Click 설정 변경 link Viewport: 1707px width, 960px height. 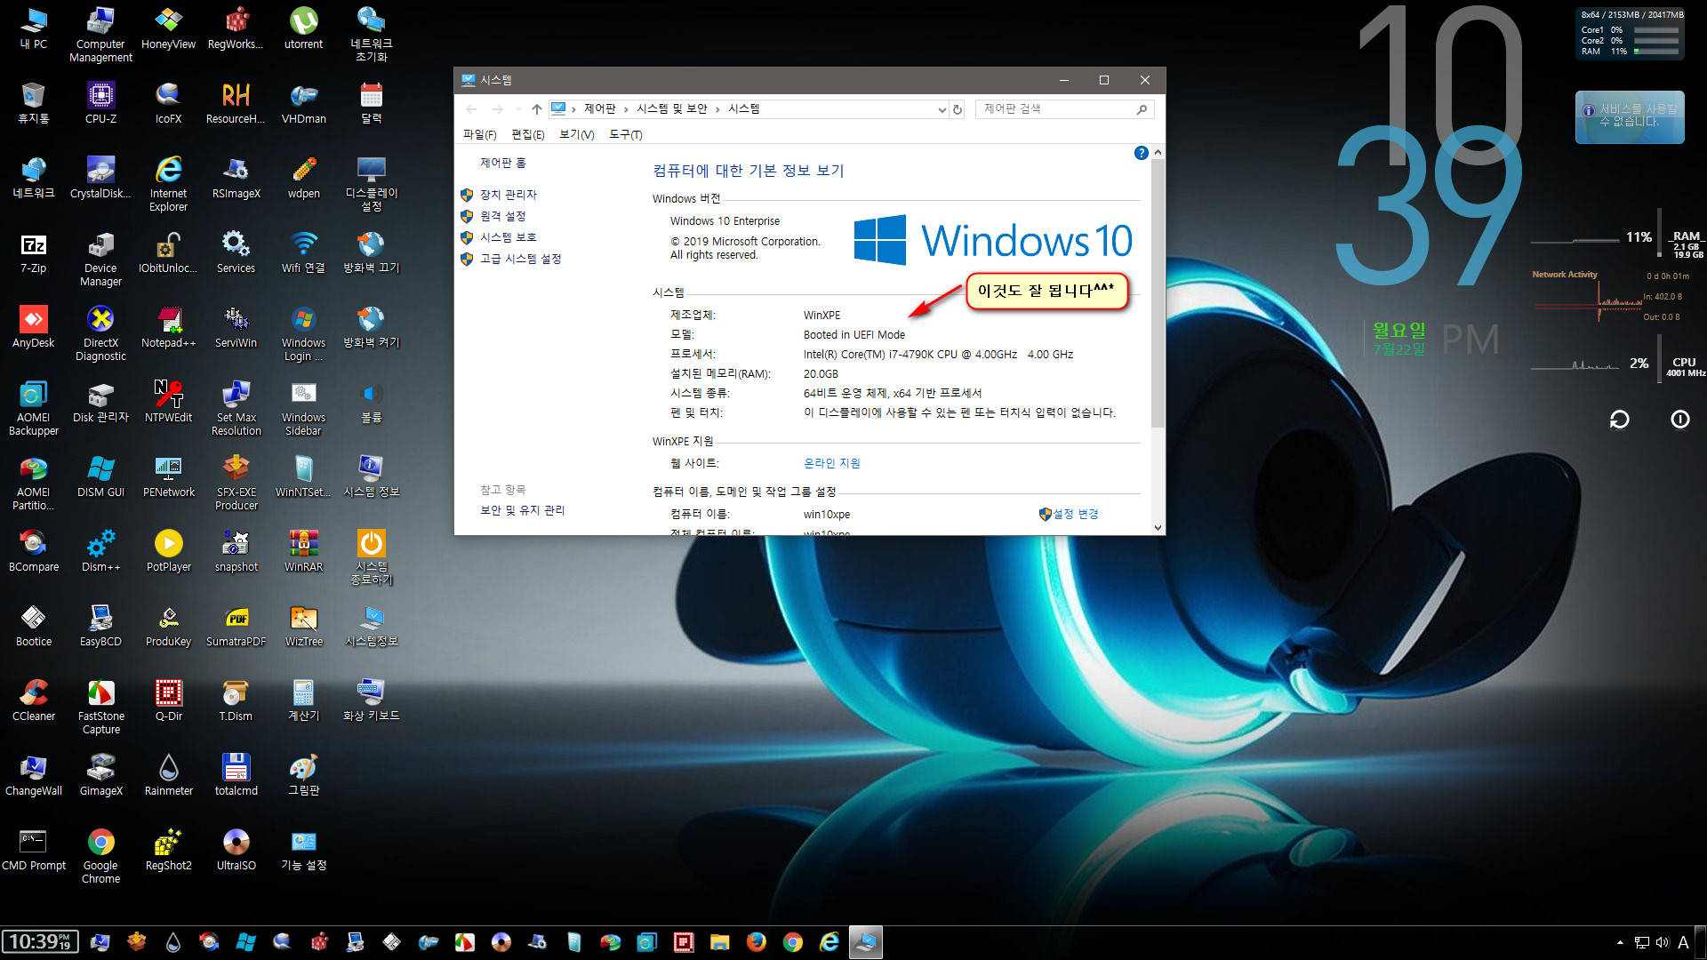pos(1075,514)
